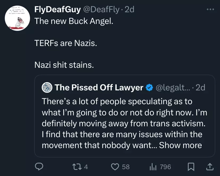Open the reply speech bubble icon
The height and width of the screenshot is (176, 220).
point(39,167)
